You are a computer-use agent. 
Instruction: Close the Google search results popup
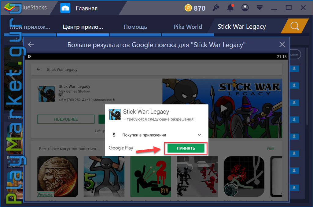(x=282, y=45)
